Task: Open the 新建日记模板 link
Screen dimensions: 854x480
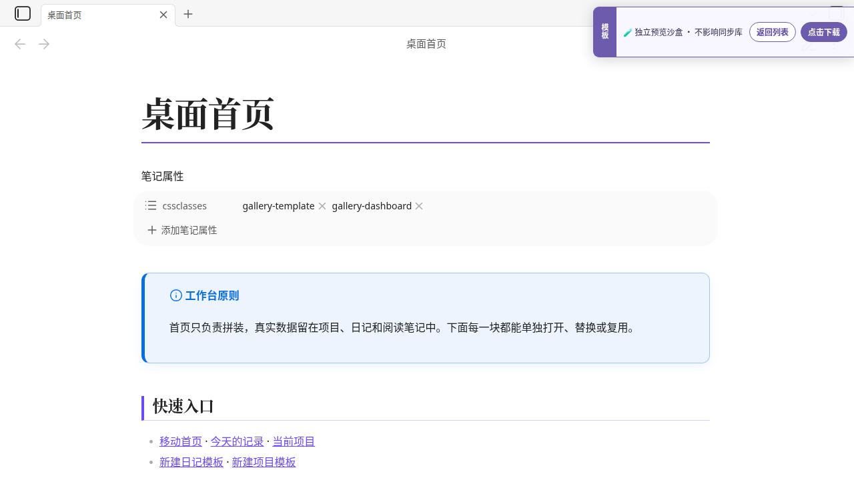Action: tap(191, 462)
